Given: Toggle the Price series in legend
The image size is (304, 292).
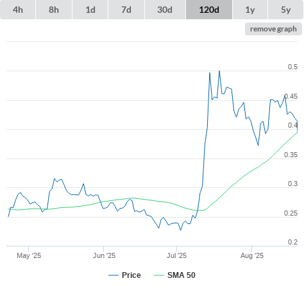Looking at the screenshot, I should point(131,275).
